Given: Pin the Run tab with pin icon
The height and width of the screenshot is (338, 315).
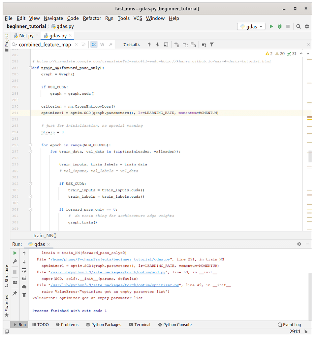Looking at the screenshot, I should 15,293.
